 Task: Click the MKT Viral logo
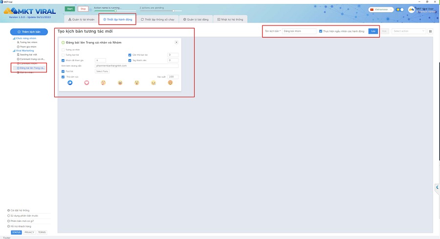click(29, 11)
